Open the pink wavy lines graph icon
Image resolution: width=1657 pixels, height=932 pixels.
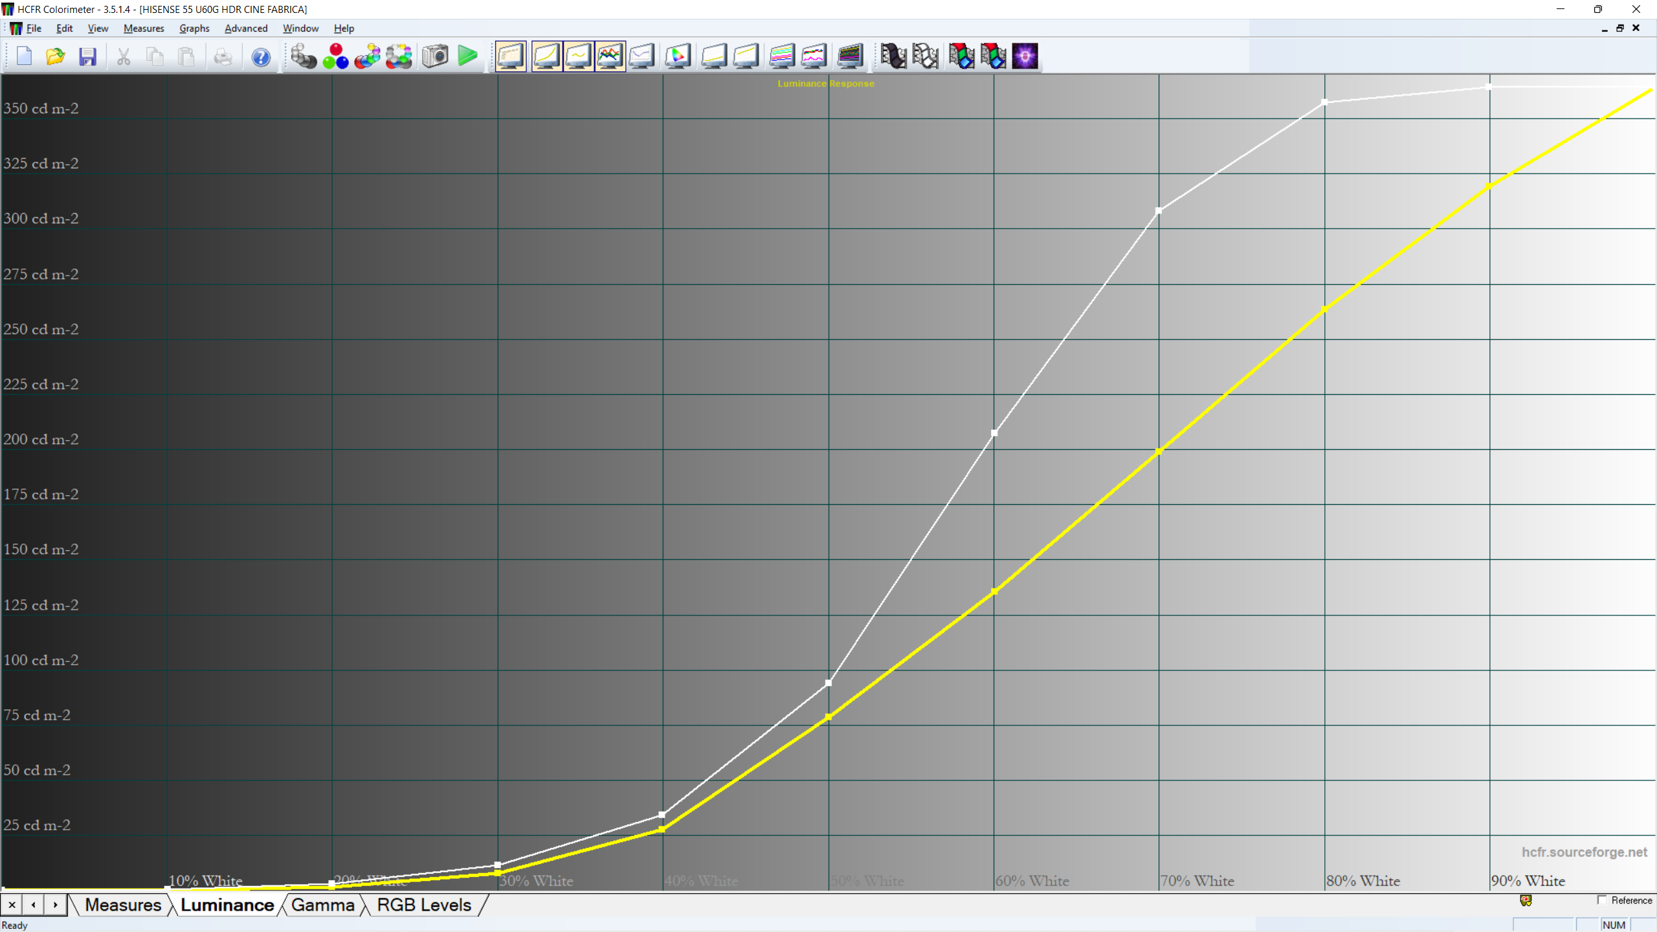tap(814, 56)
